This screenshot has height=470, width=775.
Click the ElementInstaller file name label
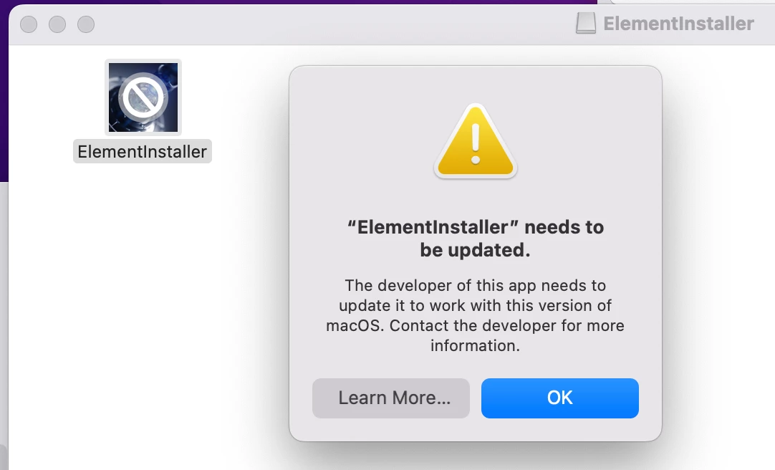143,151
